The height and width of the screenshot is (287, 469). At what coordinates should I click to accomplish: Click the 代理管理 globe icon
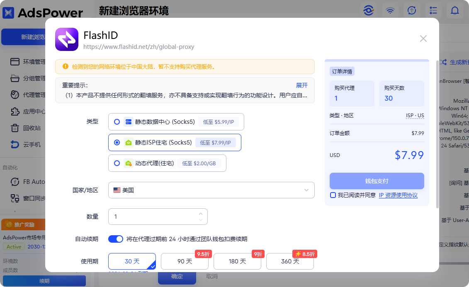(x=15, y=95)
